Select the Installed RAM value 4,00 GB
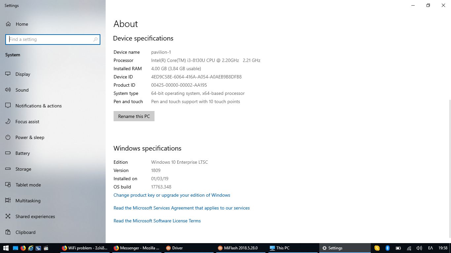Viewport: 451px width, 253px height. [x=176, y=69]
